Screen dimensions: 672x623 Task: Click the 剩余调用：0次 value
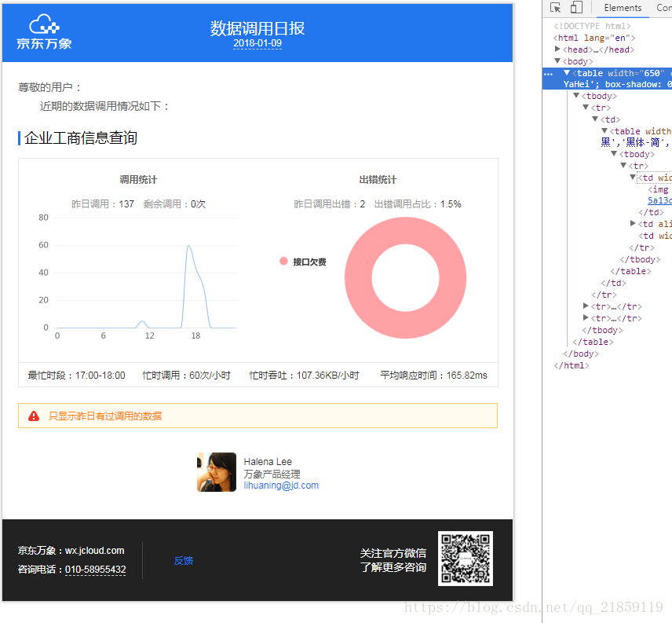tap(174, 204)
